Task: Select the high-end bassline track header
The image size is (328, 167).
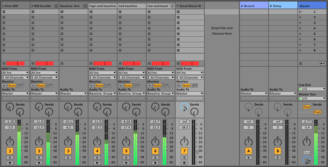Action: pyautogui.click(x=102, y=6)
